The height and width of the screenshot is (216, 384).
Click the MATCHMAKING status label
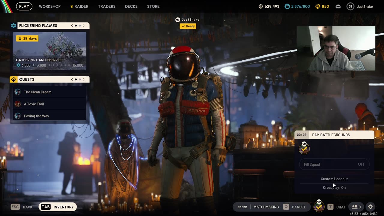tap(266, 207)
